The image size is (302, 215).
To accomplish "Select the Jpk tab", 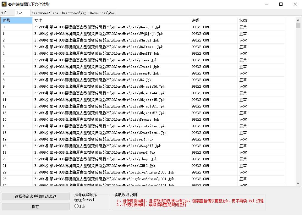I will pos(22,13).
